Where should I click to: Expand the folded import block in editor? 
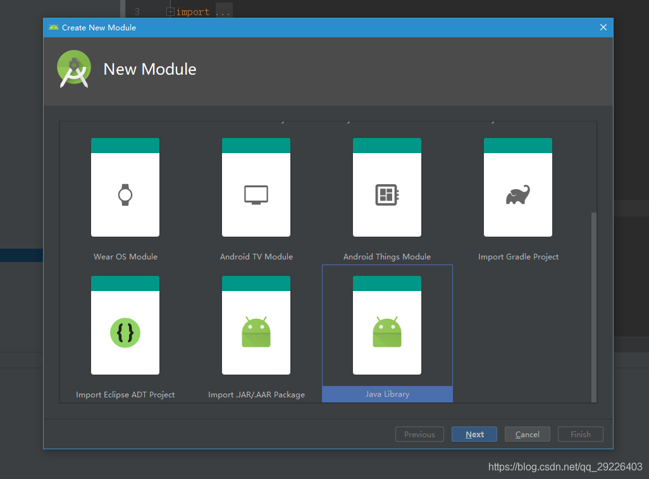[170, 11]
